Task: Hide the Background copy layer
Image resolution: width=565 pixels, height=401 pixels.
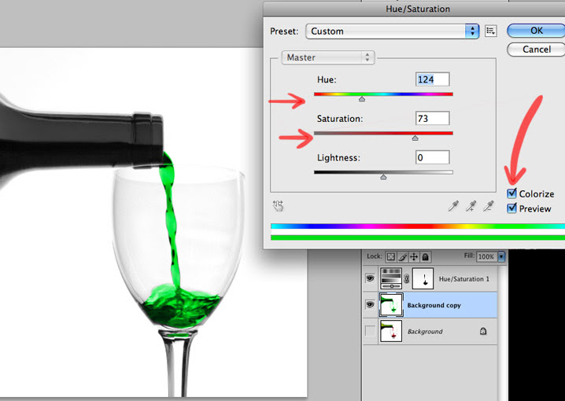Action: pyautogui.click(x=370, y=305)
